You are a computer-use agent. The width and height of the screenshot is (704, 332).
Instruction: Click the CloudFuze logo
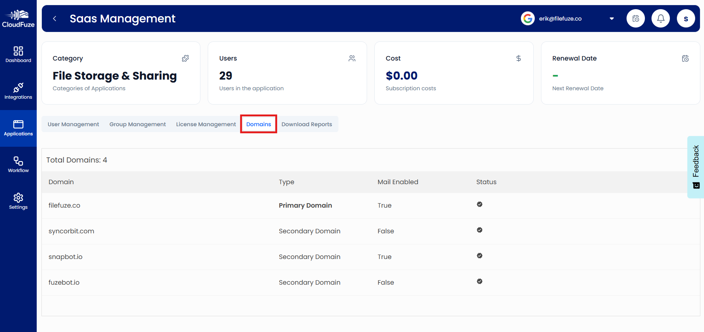coord(18,19)
